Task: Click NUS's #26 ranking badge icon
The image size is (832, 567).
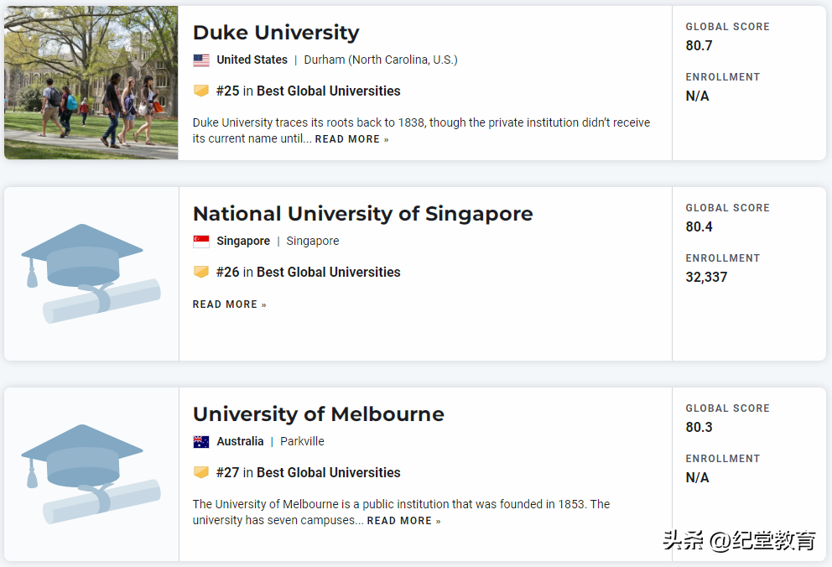Action: (x=201, y=272)
